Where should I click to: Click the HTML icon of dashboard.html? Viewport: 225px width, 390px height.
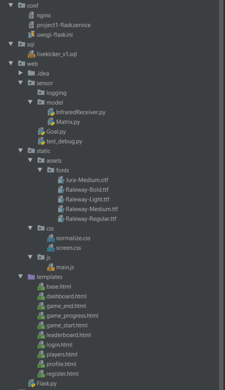coord(41,296)
